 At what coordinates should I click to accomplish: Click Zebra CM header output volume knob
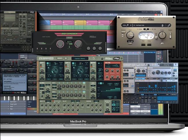coord(102,58)
